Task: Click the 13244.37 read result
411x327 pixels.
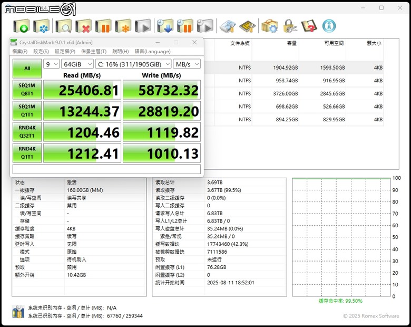Action: click(x=82, y=111)
